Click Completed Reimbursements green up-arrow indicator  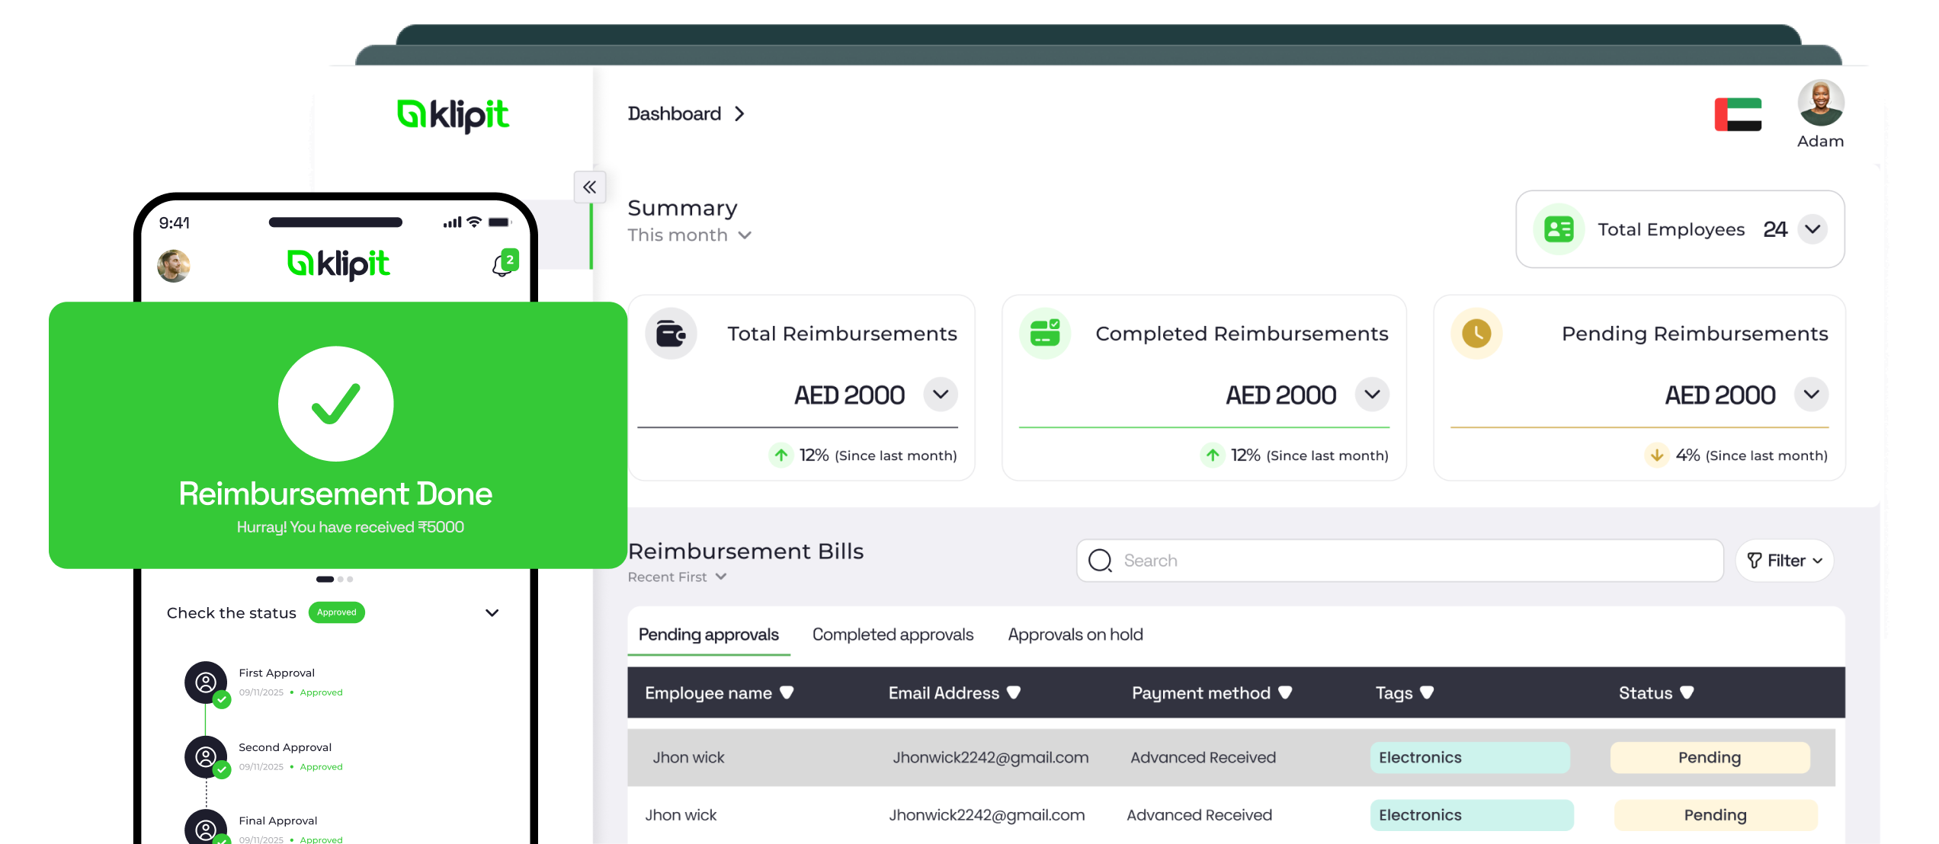[x=1213, y=456]
